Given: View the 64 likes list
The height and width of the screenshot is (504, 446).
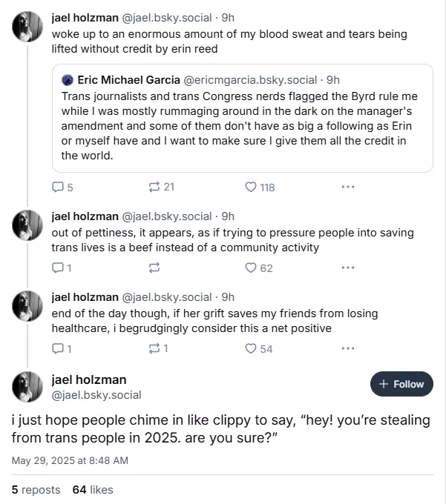Looking at the screenshot, I should pyautogui.click(x=93, y=489).
